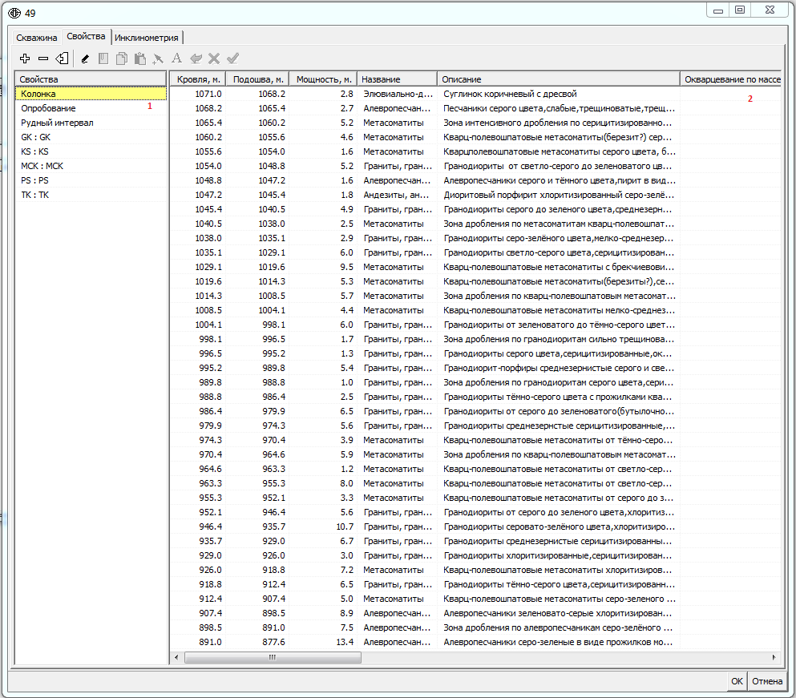Click the undo back-arrow icon
This screenshot has width=796, height=698.
tap(196, 59)
